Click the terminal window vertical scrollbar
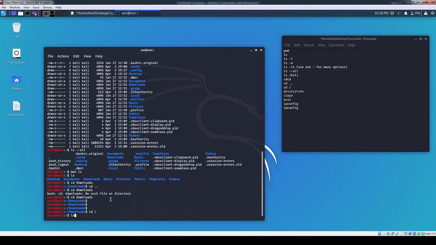The height and width of the screenshot is (245, 436). [262, 183]
